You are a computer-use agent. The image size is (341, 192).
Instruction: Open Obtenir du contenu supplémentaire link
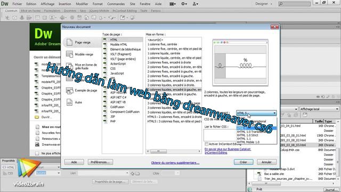(x=175, y=163)
